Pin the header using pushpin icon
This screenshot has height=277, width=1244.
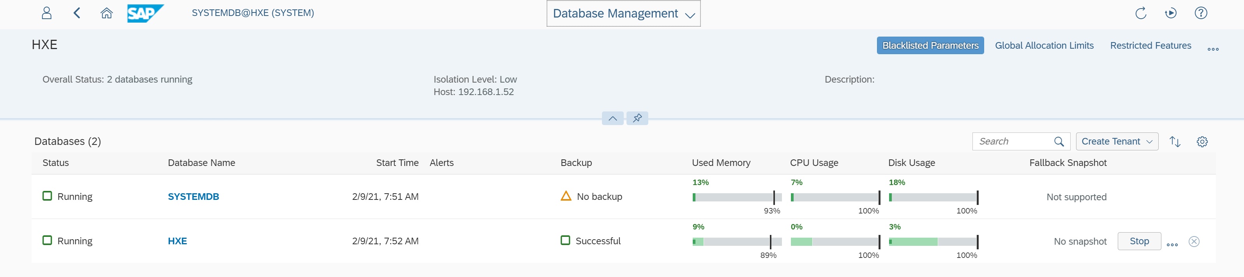[x=637, y=118]
